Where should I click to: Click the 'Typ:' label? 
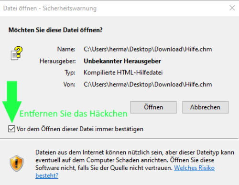coord(70,73)
